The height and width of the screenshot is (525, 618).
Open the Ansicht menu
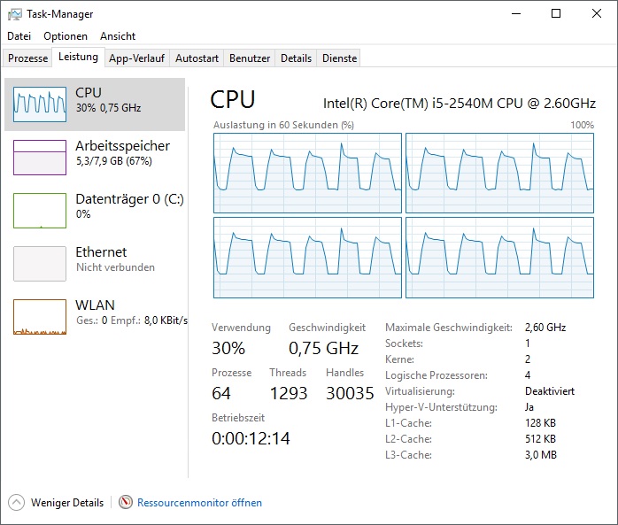coord(118,36)
